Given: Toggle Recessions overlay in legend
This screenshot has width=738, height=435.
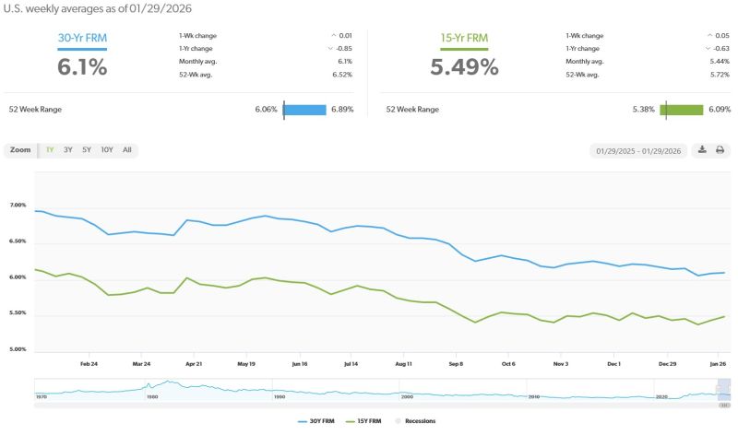Looking at the screenshot, I should coord(414,421).
